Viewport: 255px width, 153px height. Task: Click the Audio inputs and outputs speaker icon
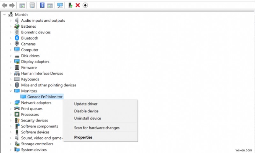17,20
